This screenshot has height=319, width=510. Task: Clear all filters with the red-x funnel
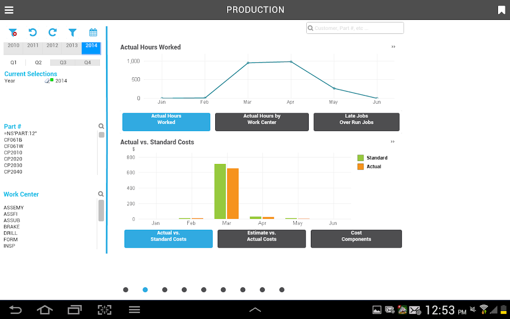[x=12, y=32]
